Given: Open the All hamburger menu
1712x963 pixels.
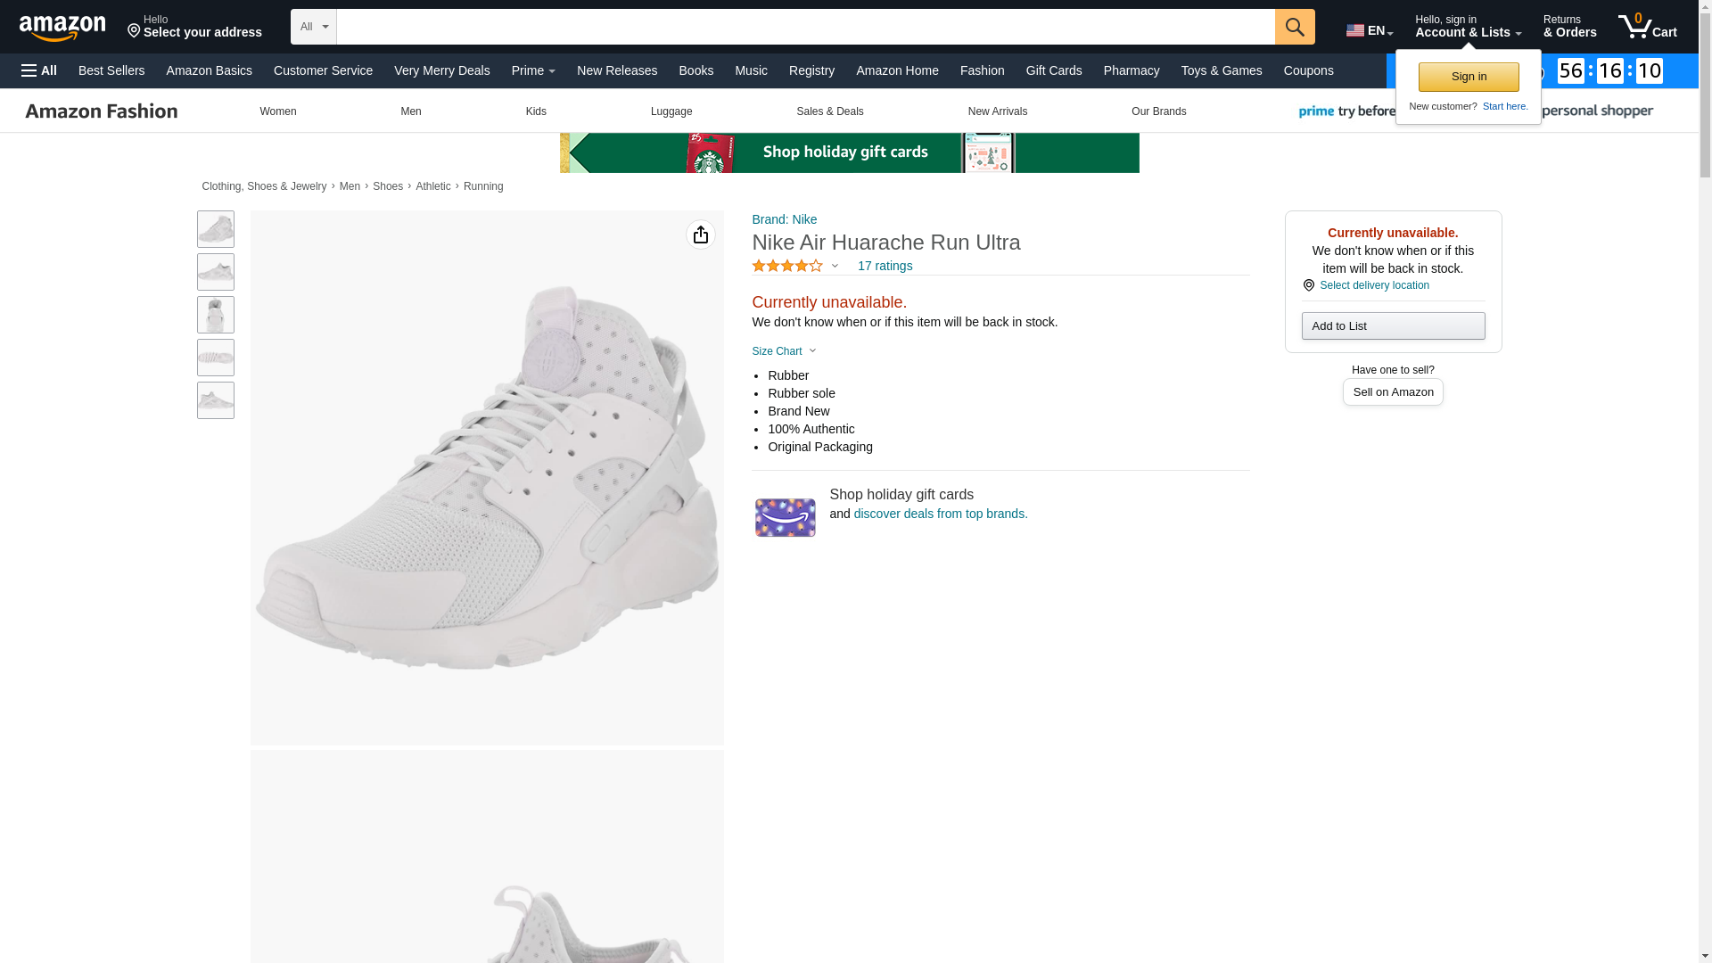Looking at the screenshot, I should coord(39,70).
